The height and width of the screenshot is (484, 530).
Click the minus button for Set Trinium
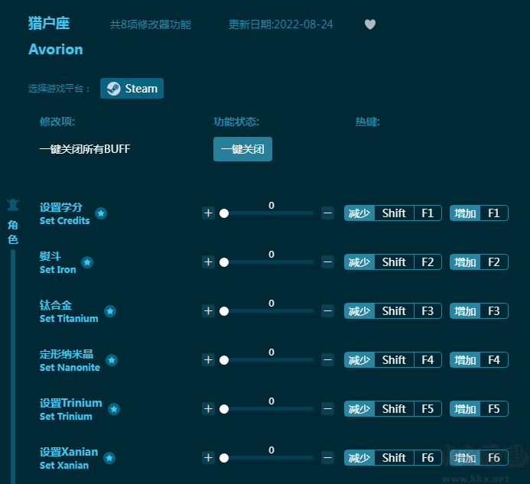pos(327,409)
